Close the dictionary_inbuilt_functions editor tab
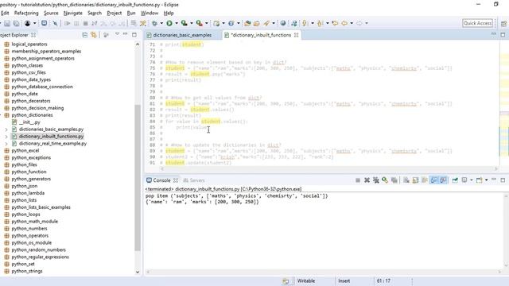Image resolution: width=509 pixels, height=286 pixels. click(x=296, y=35)
